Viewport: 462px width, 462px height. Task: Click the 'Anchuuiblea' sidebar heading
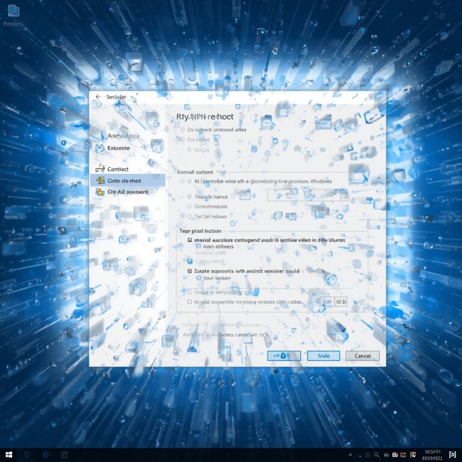(123, 136)
